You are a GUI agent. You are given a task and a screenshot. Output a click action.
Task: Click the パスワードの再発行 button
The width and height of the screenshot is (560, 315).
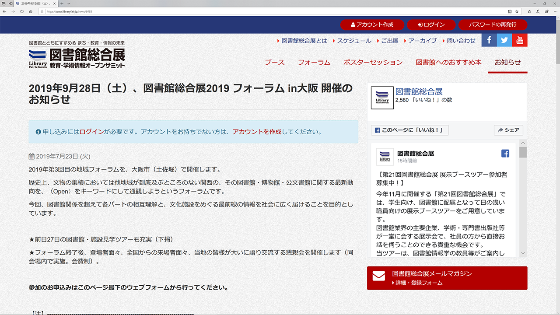tap(493, 24)
